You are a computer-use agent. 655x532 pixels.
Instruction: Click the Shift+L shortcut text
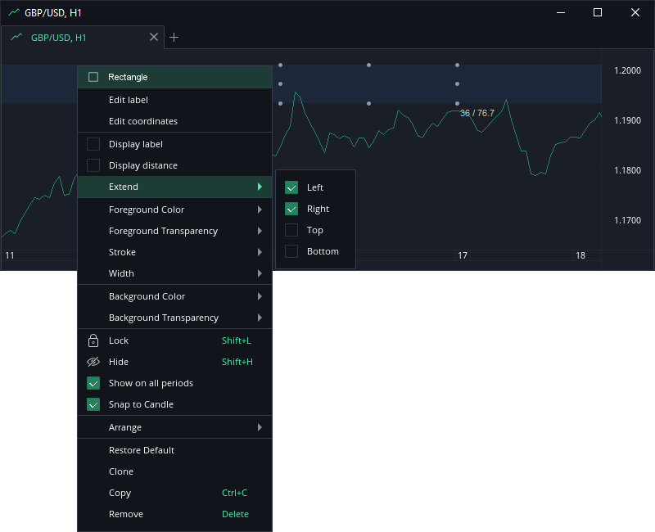[237, 340]
